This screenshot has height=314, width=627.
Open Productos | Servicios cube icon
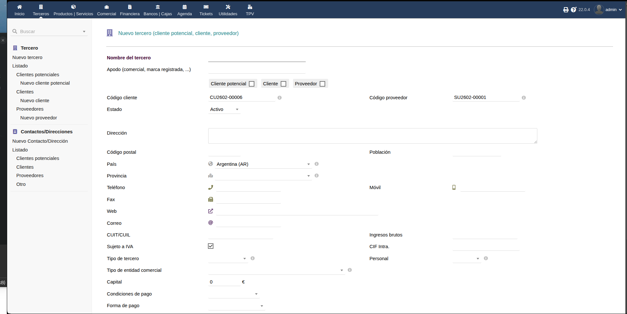[73, 7]
